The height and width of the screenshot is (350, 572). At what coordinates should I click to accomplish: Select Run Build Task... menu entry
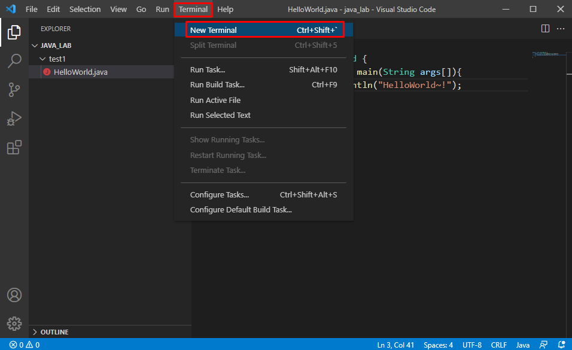[x=264, y=85]
